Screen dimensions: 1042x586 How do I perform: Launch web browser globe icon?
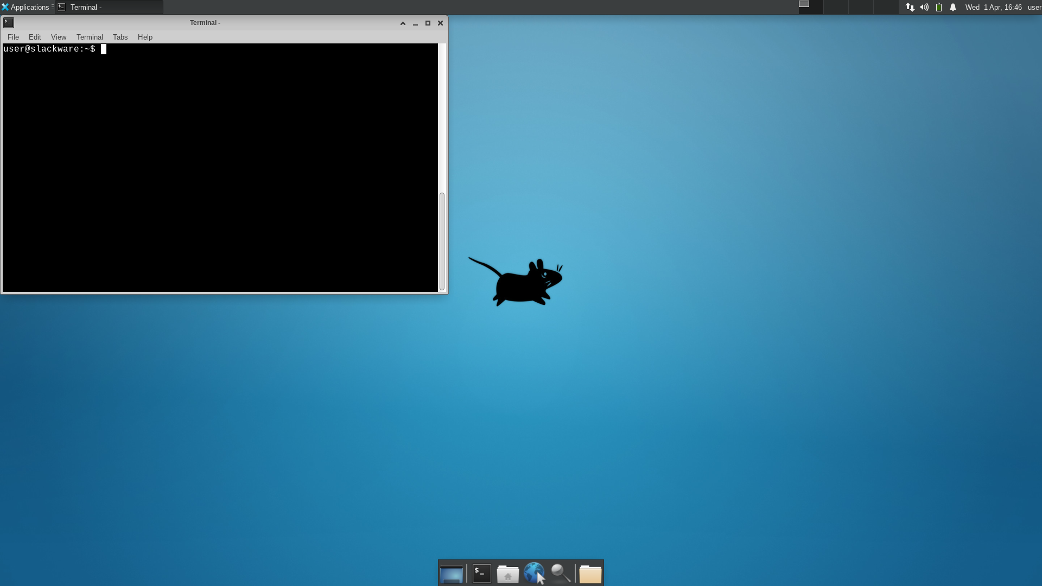[x=534, y=574]
